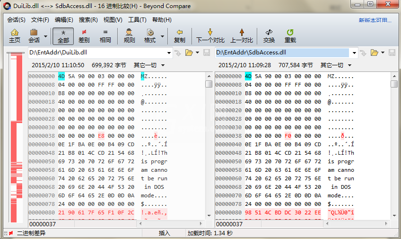Viewport: 401px width, 239px height.
Task: Click the Insert (插入) status indicator
Action: pyautogui.click(x=164, y=233)
